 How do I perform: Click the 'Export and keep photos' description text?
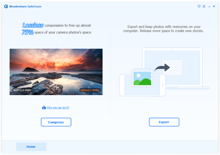[163, 29]
